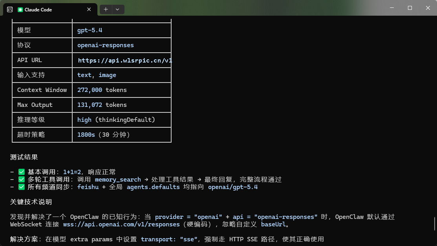
Task: Click the green check beside 所有频道同步
Action: click(x=22, y=187)
